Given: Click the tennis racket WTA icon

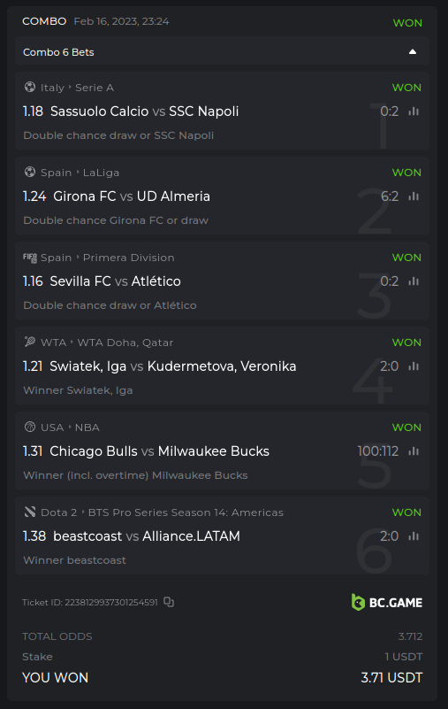Looking at the screenshot, I should (30, 342).
